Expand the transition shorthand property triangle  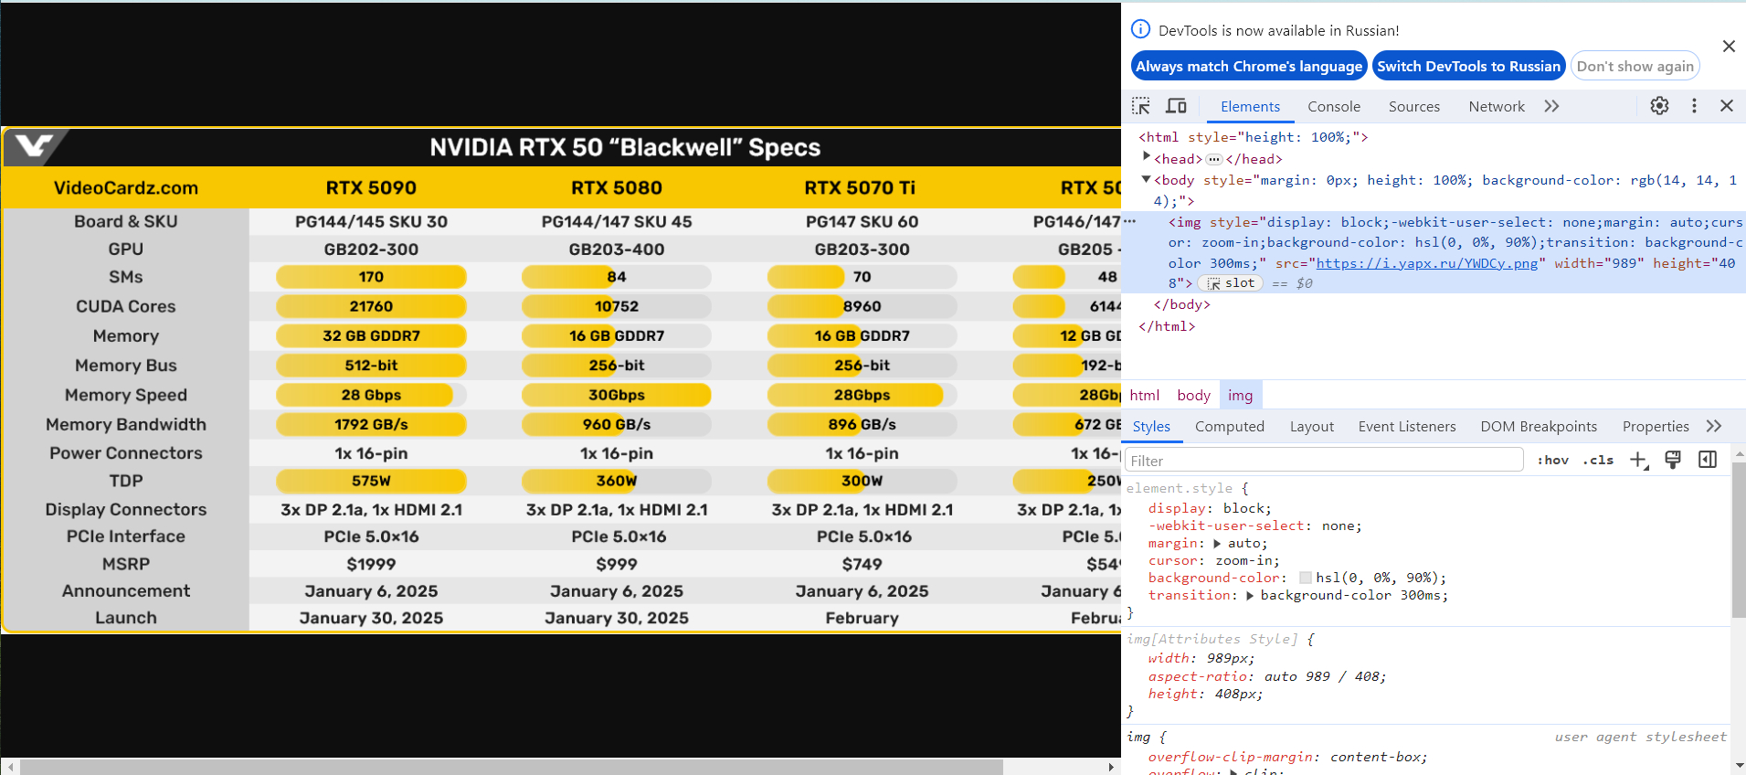tap(1250, 595)
